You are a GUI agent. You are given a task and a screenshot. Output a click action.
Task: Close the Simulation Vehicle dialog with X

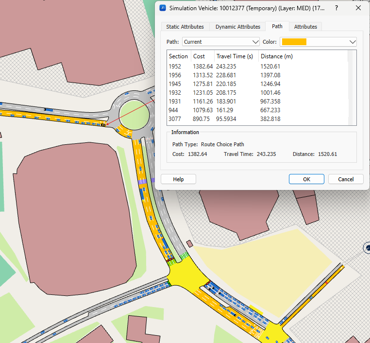tap(358, 8)
